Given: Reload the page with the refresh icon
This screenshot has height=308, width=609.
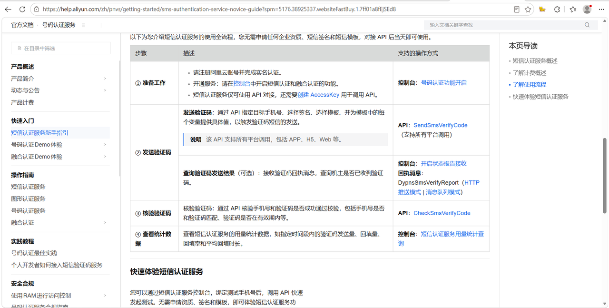Looking at the screenshot, I should 22,9.
